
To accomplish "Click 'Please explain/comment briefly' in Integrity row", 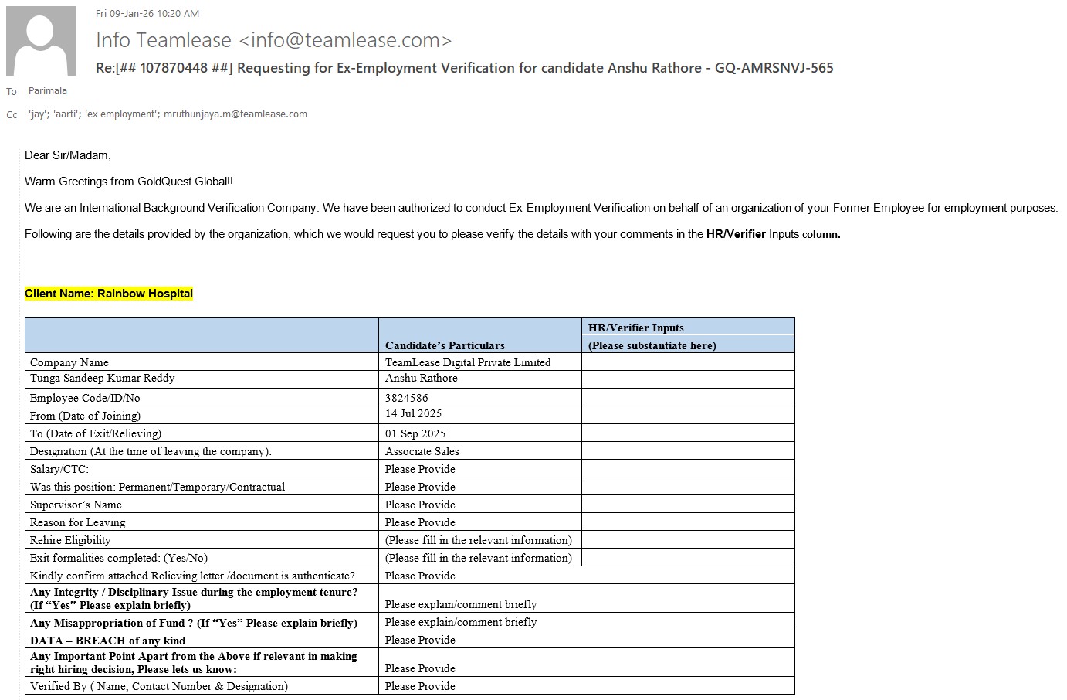I will pyautogui.click(x=461, y=604).
